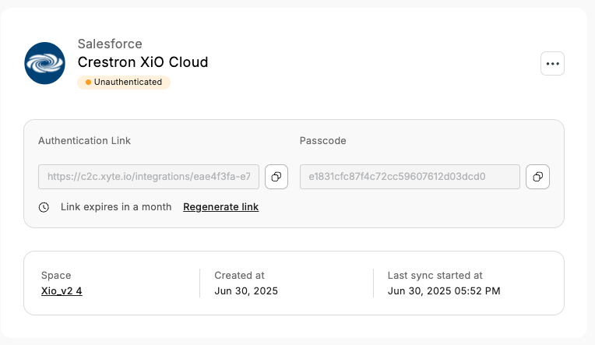Click the Space label
Viewport: 595px width, 345px height.
point(56,275)
